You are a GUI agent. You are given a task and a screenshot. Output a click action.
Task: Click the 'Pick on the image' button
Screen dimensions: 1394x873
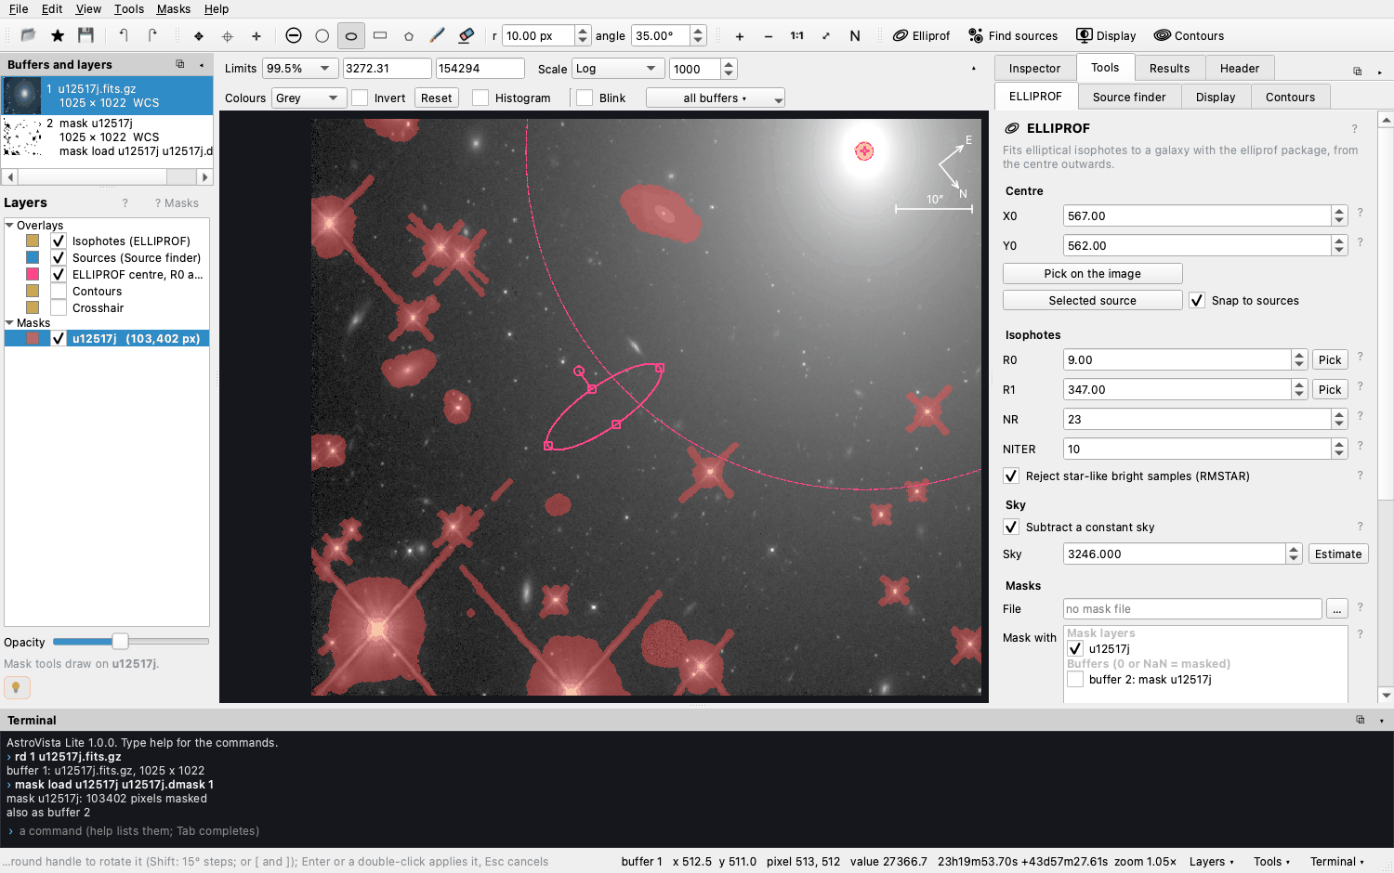click(x=1093, y=273)
